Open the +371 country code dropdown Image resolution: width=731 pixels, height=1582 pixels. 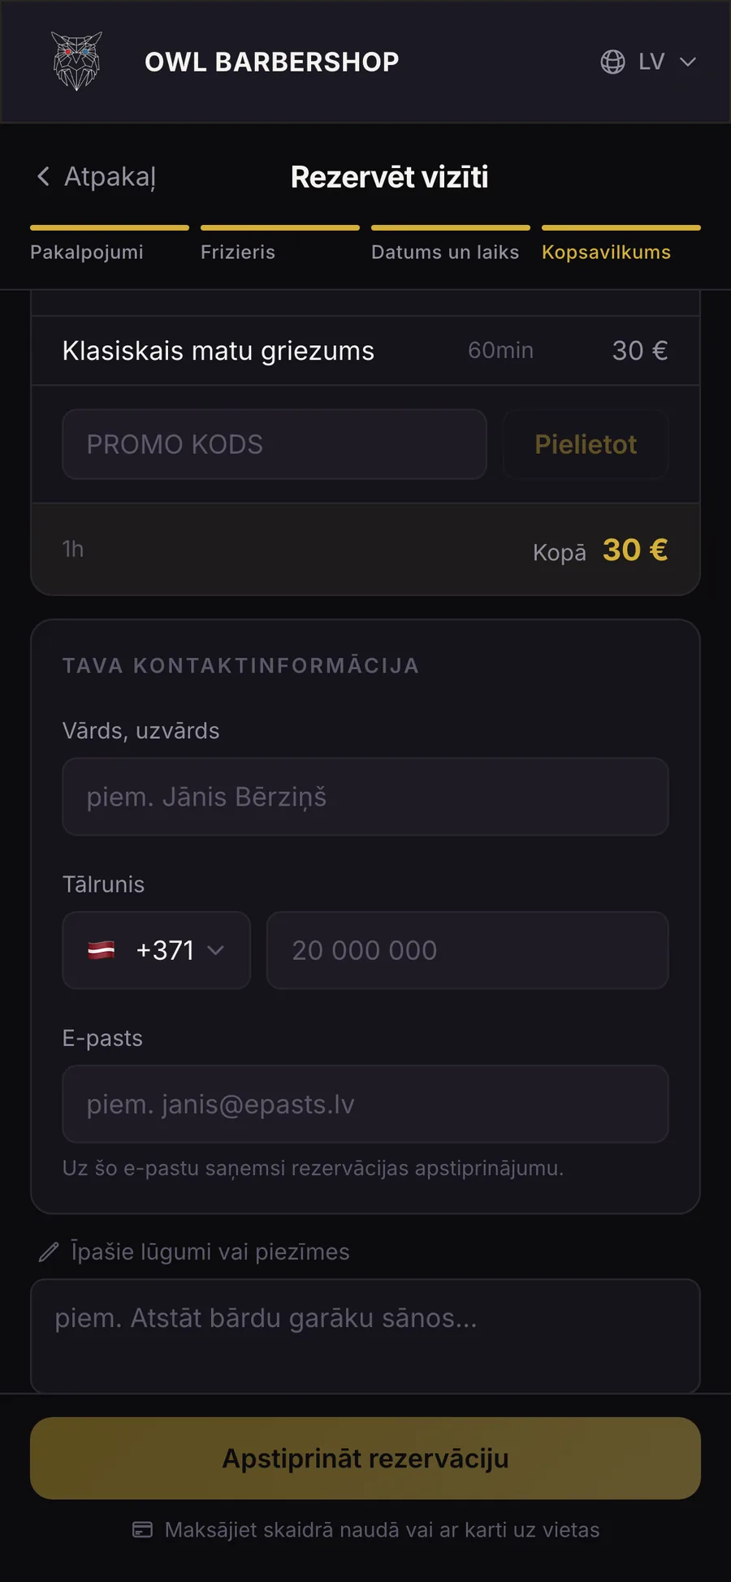click(x=156, y=950)
